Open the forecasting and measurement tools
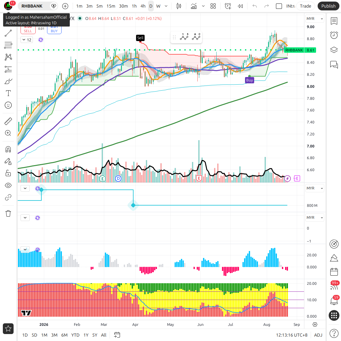 pos(8,69)
